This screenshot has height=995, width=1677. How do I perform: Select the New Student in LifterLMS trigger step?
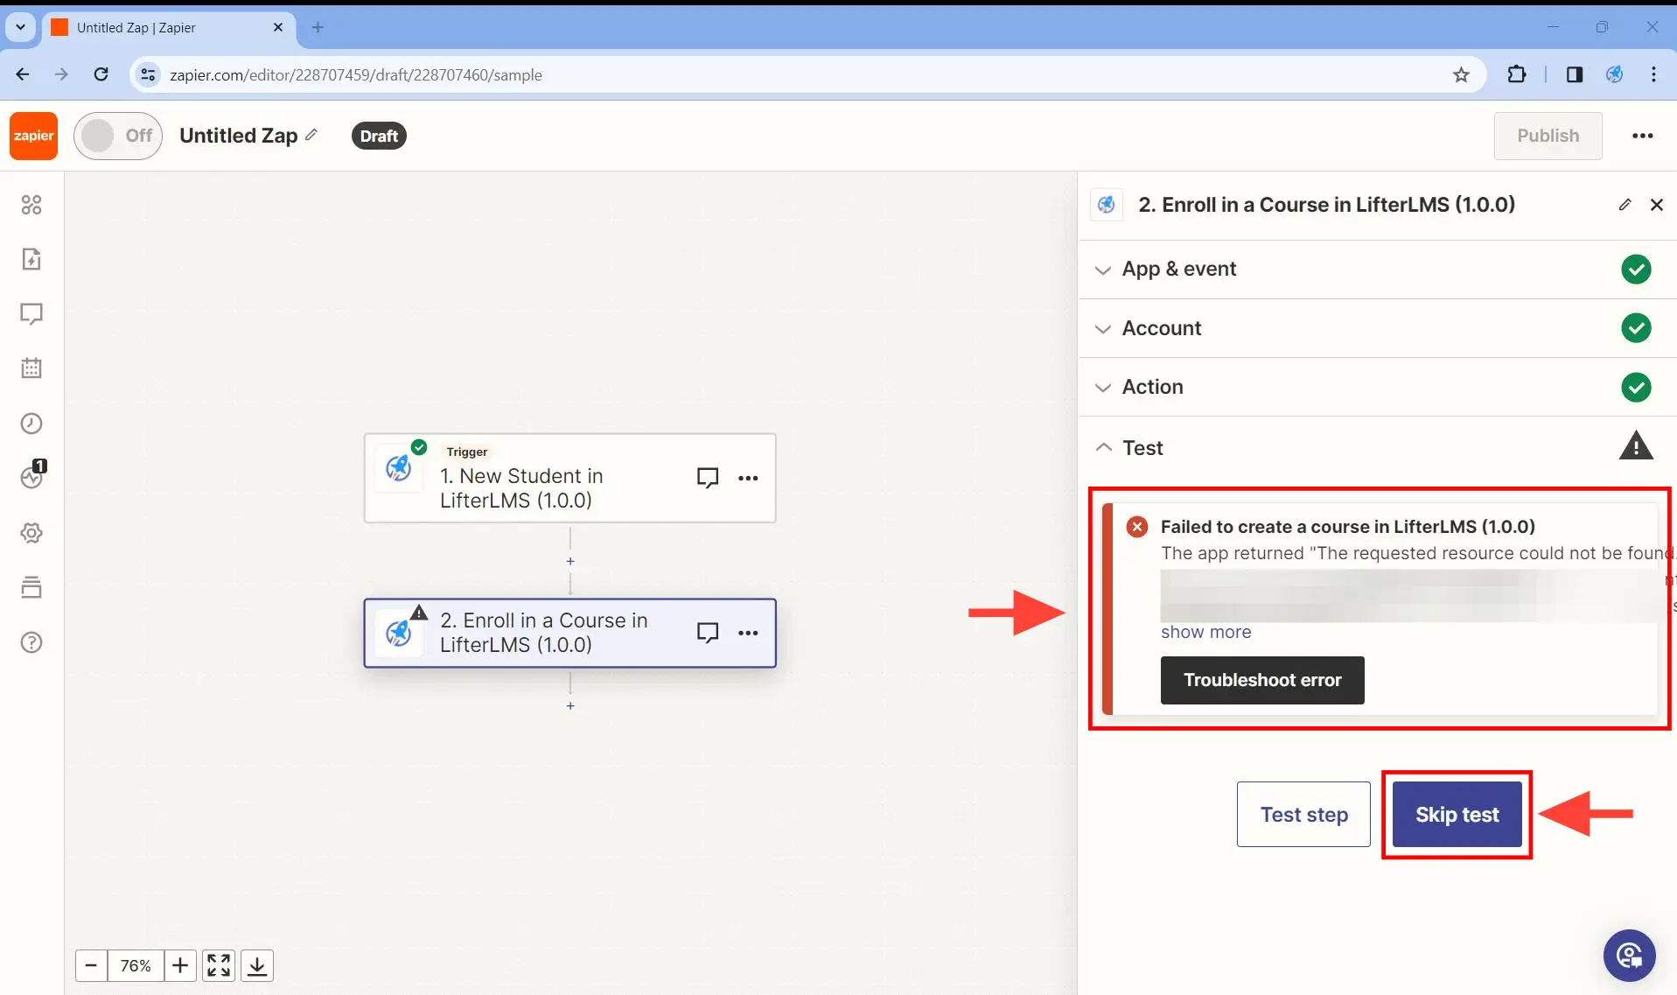point(569,478)
